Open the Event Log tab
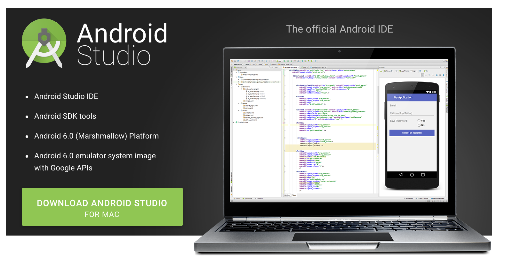 [408, 199]
